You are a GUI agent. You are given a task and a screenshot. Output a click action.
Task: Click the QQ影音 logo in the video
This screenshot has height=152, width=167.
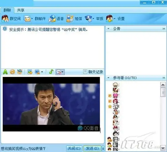tap(88, 128)
